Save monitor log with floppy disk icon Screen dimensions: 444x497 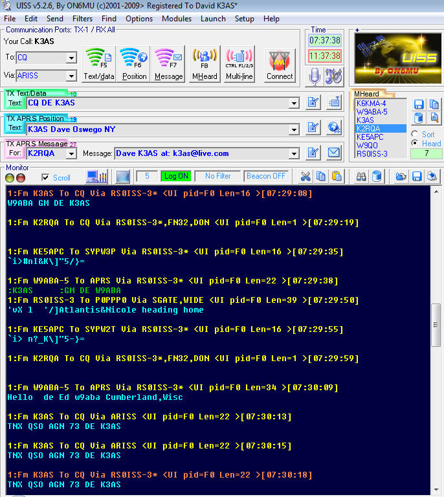click(x=417, y=177)
